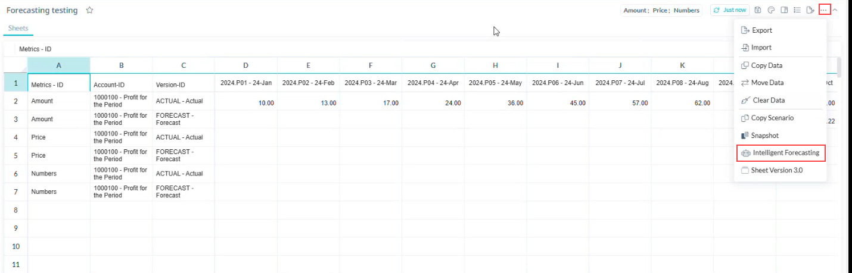Open the color palette theme icon

click(x=771, y=10)
